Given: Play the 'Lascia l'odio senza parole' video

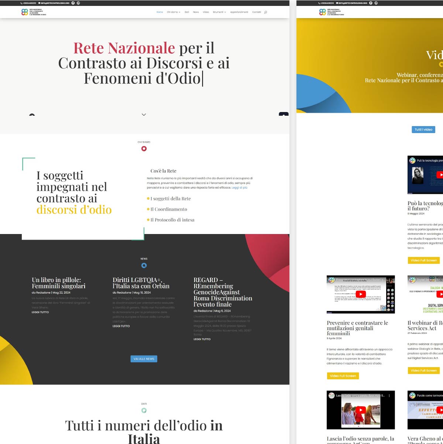Looking at the screenshot, I should [361, 410].
